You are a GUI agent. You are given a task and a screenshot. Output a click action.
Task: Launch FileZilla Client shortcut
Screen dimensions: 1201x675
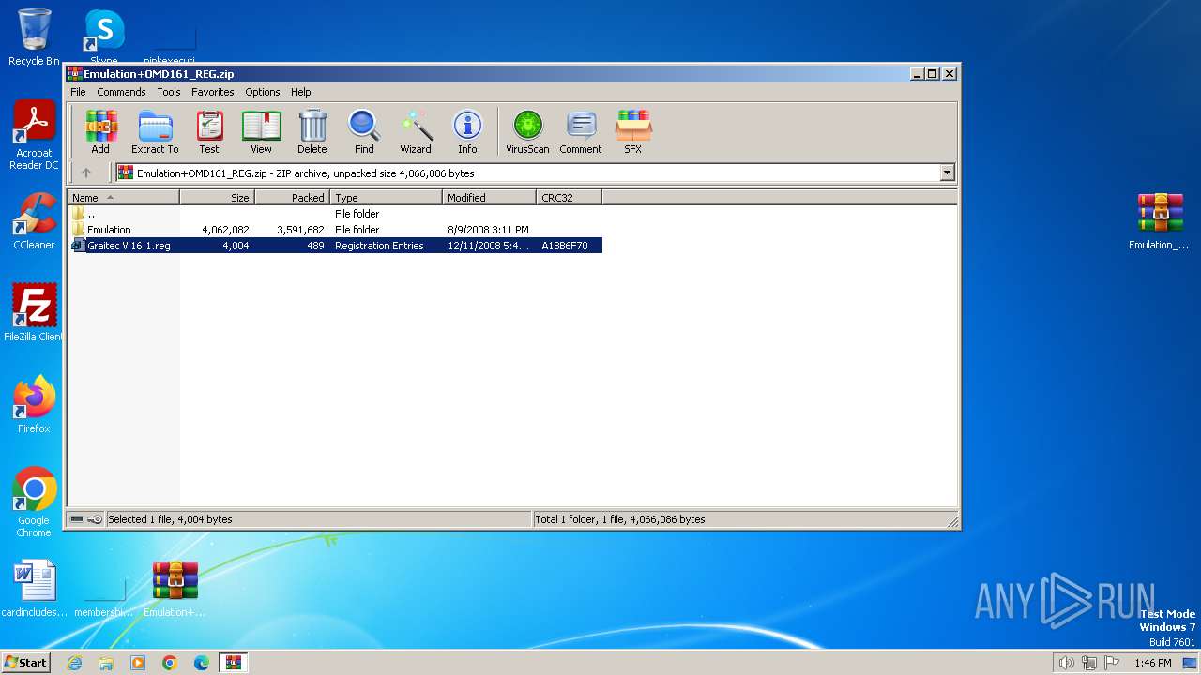pos(34,313)
